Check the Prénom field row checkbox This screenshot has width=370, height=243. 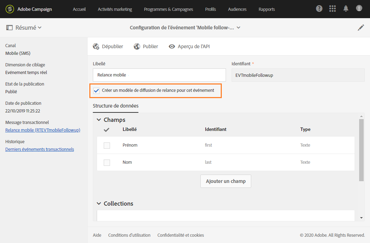tap(107, 145)
